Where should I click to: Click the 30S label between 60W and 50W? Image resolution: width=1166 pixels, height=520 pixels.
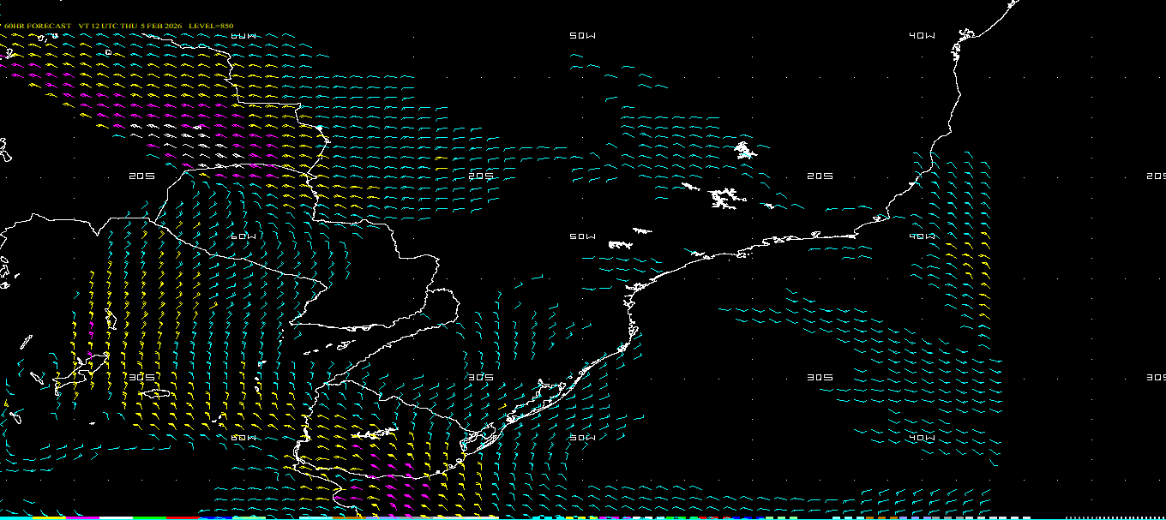point(481,377)
